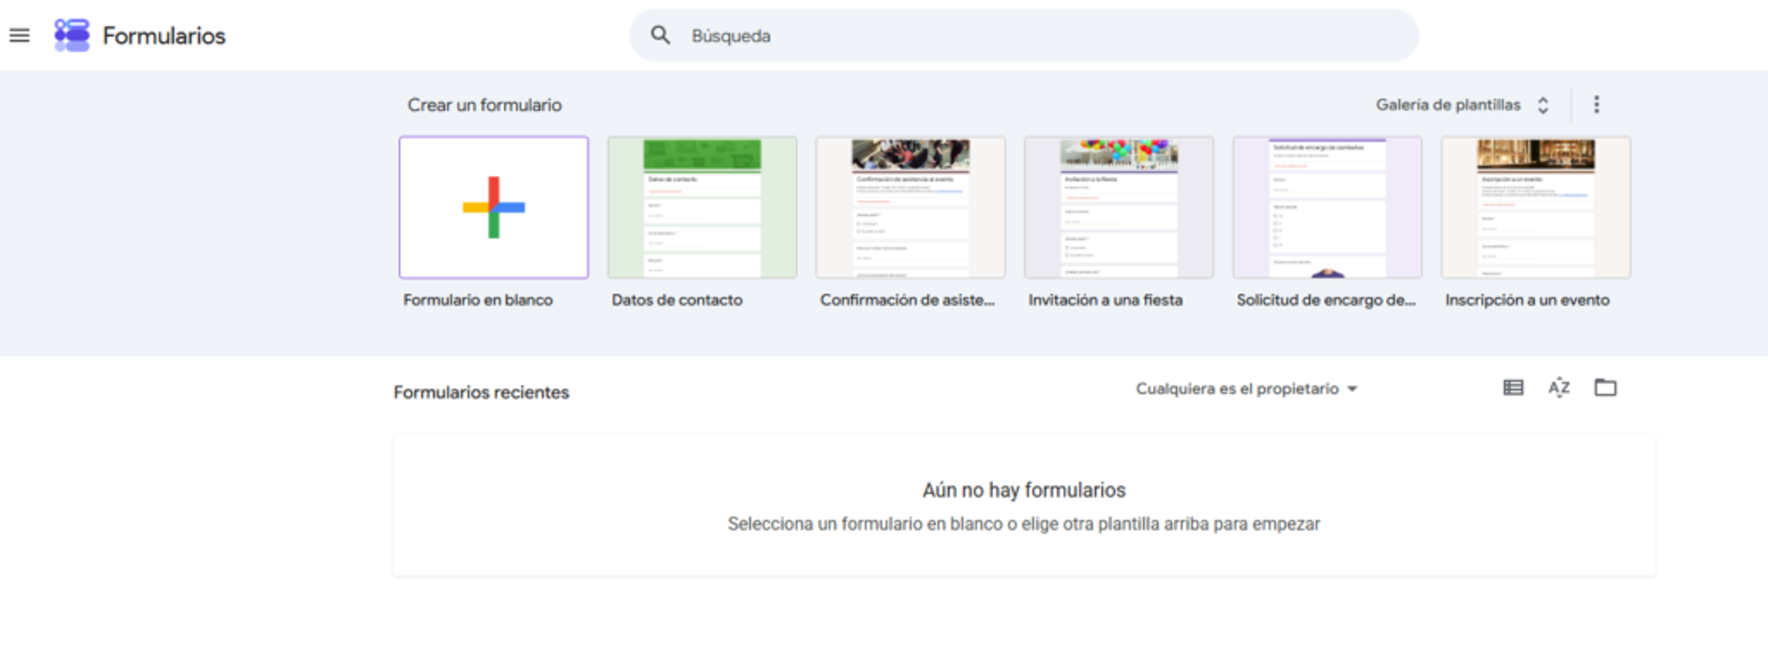Open the owner filter dropdown
The height and width of the screenshot is (658, 1768).
(x=1246, y=389)
